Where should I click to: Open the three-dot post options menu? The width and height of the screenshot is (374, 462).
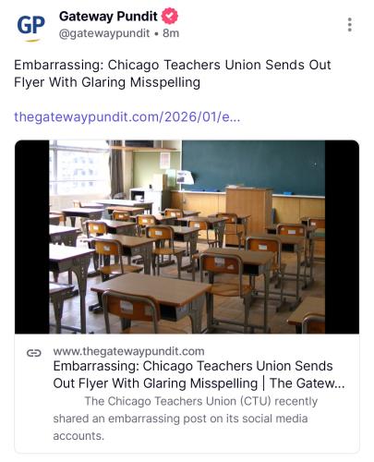tap(349, 25)
